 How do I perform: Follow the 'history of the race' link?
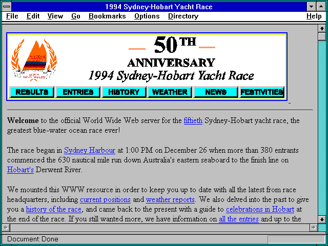[53, 209]
